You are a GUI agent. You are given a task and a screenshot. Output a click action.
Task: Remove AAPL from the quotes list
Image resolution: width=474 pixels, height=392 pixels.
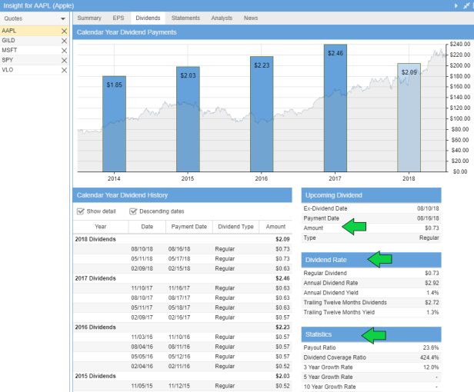pyautogui.click(x=64, y=31)
